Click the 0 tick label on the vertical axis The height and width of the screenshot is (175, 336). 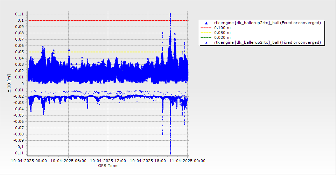22,84
